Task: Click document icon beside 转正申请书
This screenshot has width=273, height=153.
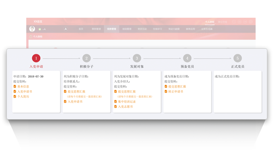Action: click(166, 91)
